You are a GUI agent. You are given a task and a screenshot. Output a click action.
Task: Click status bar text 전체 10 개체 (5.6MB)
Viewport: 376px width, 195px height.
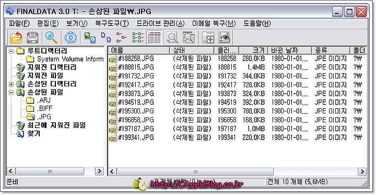(297, 182)
